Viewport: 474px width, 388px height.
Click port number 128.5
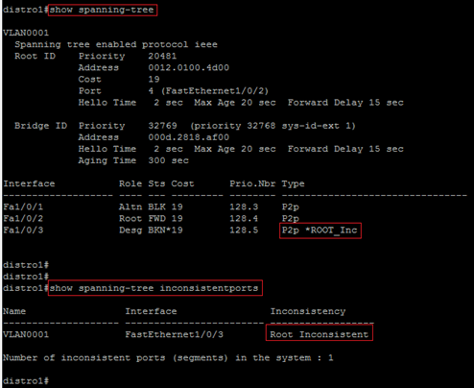244,230
